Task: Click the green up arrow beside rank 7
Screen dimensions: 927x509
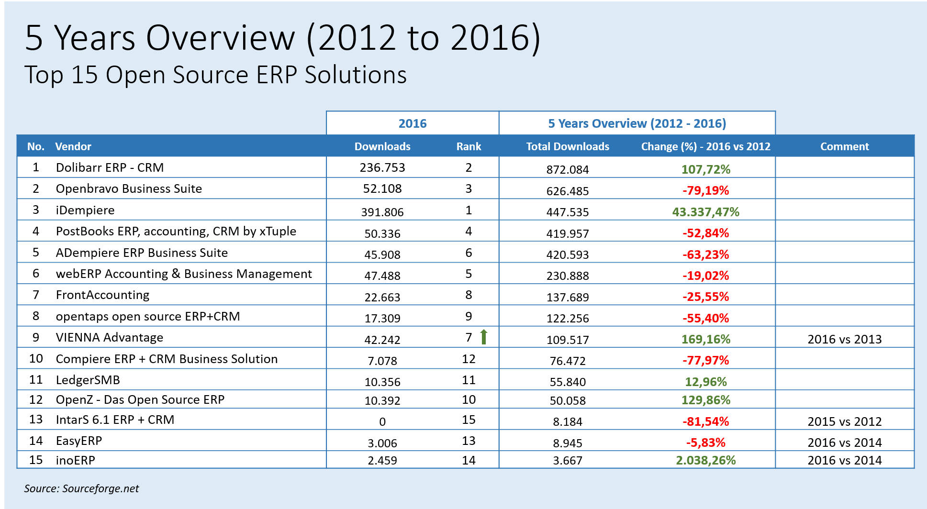Action: pos(483,337)
